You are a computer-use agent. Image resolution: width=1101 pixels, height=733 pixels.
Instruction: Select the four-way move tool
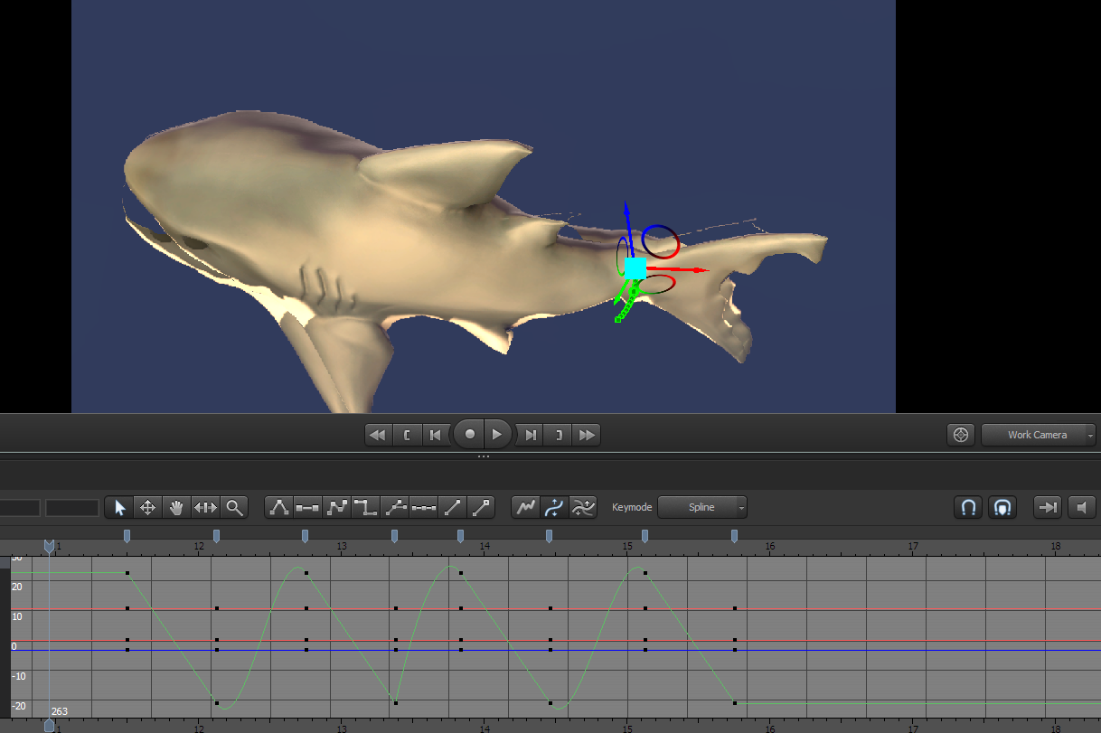click(148, 507)
